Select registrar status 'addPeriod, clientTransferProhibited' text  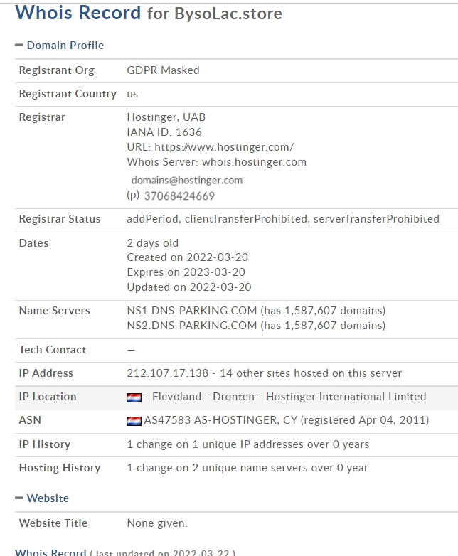(217, 219)
